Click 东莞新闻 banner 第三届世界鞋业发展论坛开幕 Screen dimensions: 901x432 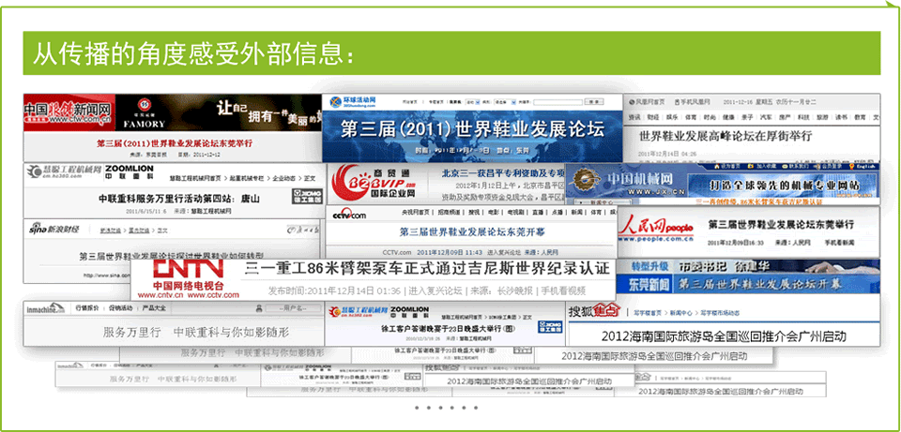(x=759, y=284)
